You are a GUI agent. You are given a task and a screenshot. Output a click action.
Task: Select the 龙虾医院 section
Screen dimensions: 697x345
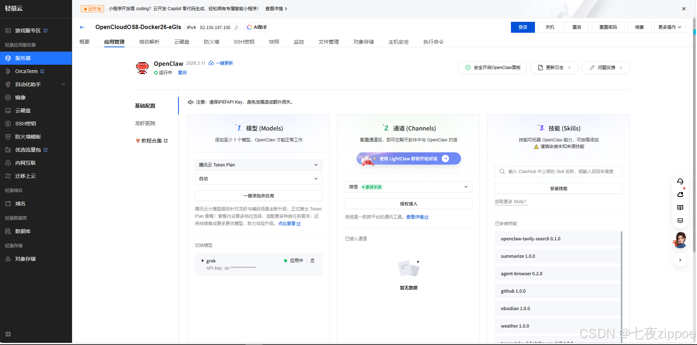[145, 123]
